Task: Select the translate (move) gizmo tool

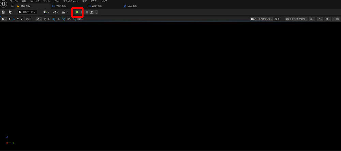Action: coord(14,19)
